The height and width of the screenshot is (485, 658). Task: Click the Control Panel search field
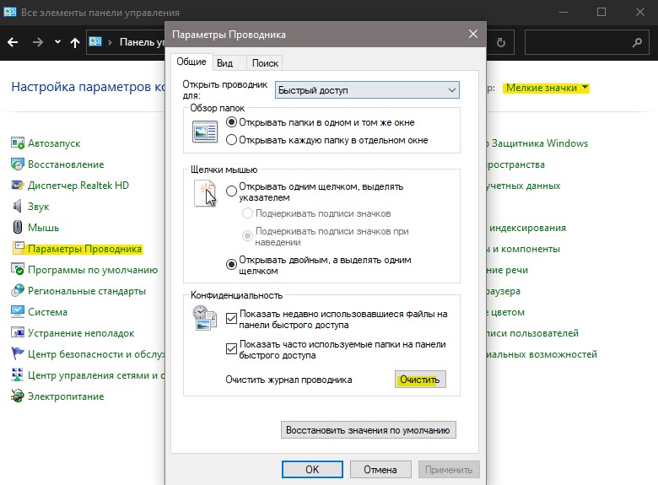pos(587,42)
